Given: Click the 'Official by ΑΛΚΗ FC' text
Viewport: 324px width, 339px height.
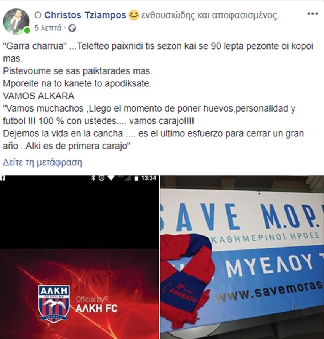Looking at the screenshot, I should (x=97, y=304).
